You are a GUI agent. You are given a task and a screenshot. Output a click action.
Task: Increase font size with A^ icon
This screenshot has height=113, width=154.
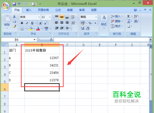click(x=40, y=23)
